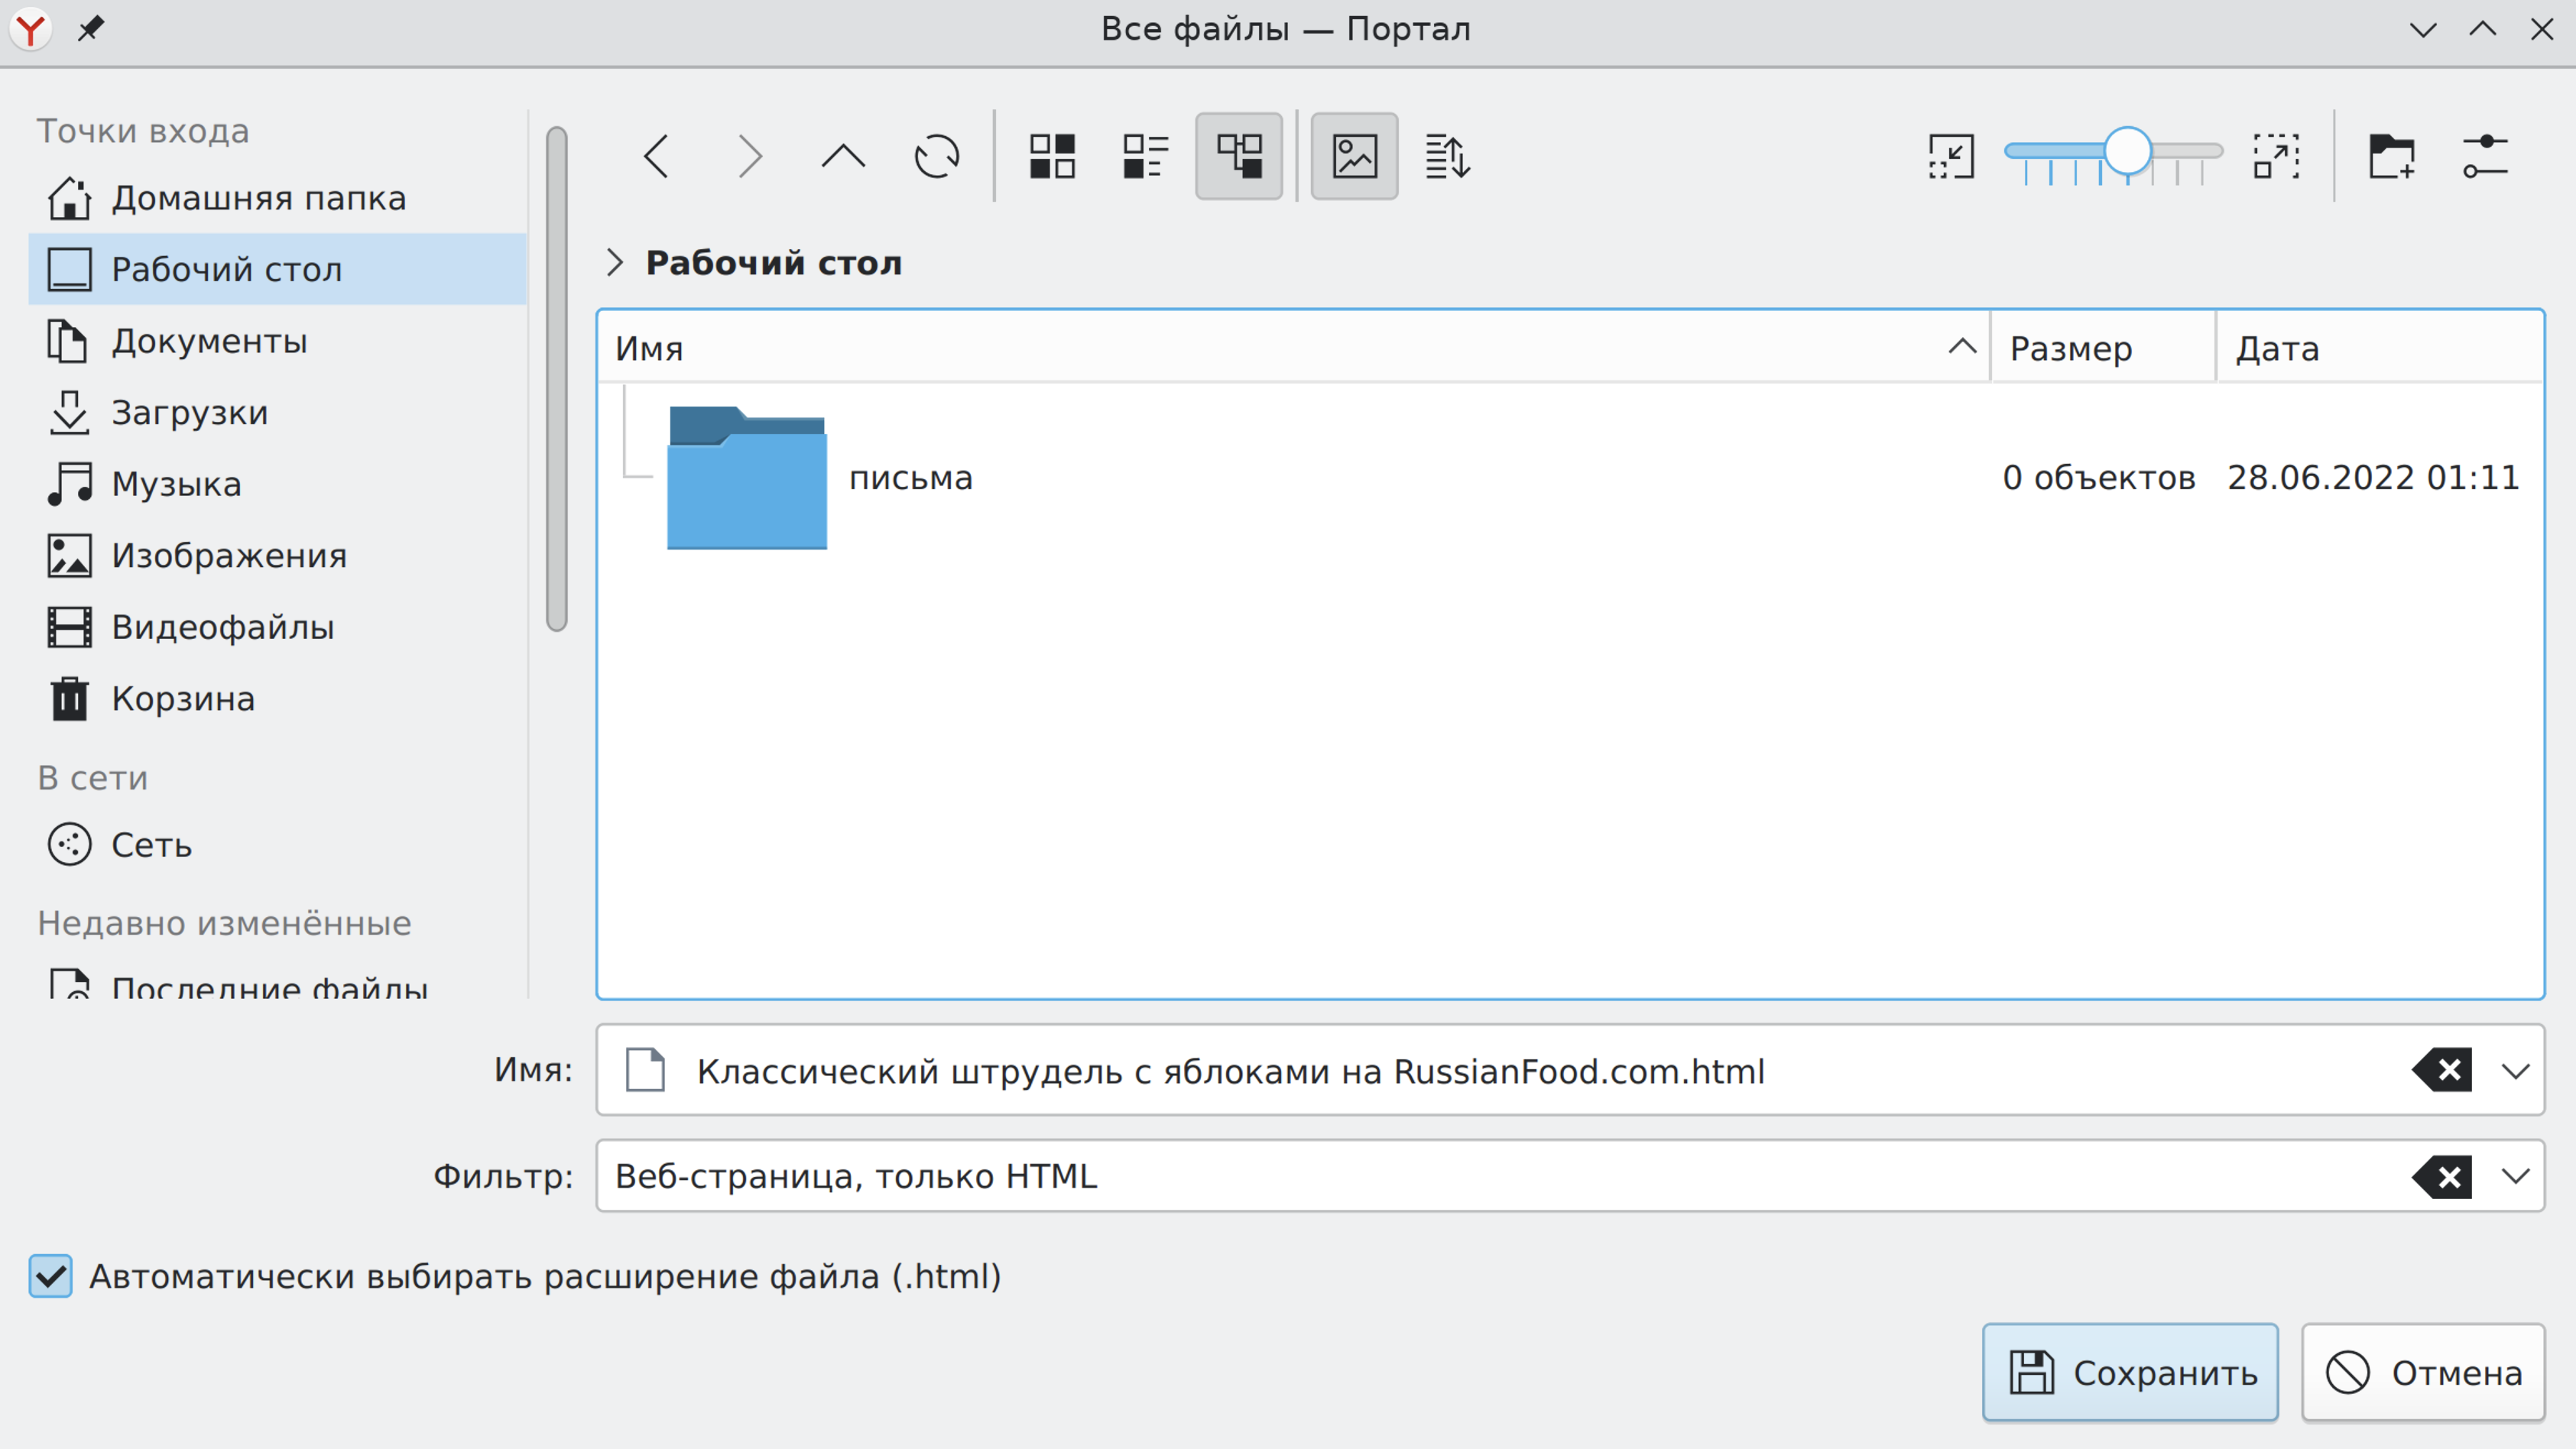
Task: Click the places panel scrollbar
Action: [x=557, y=379]
